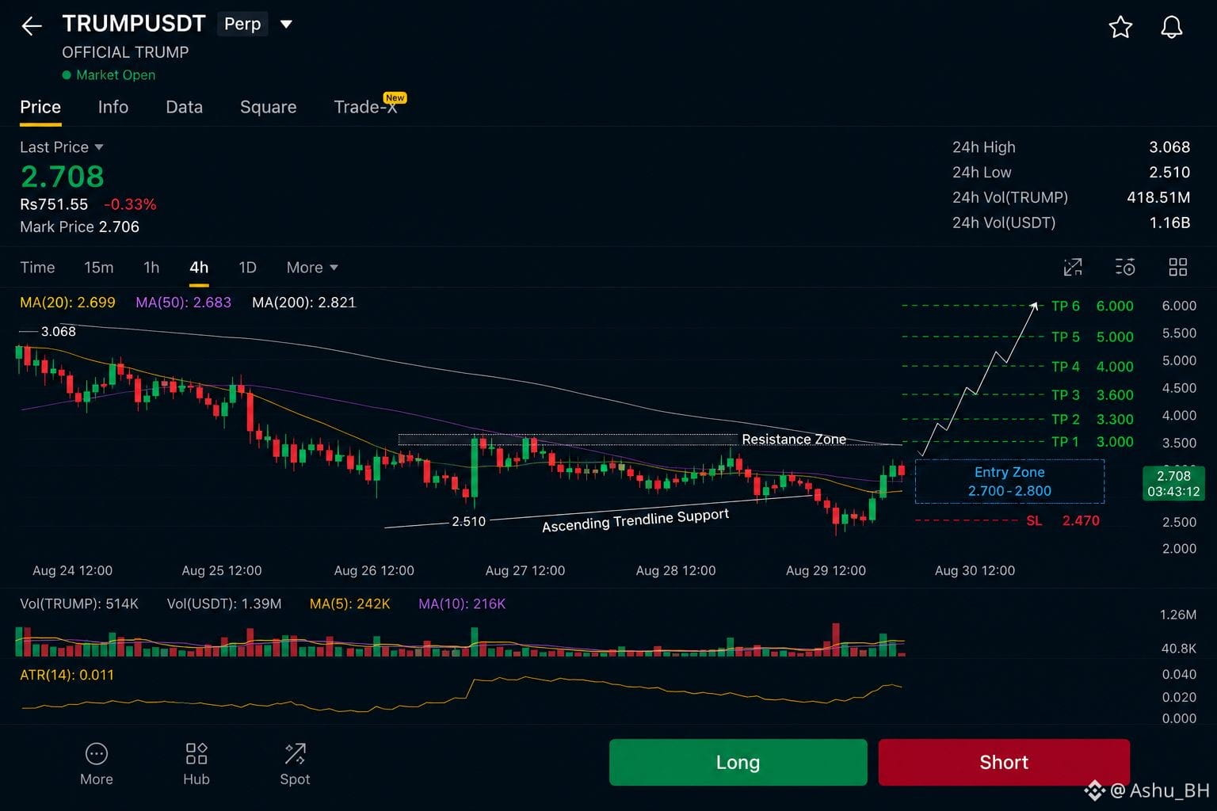Click the Rs751.55 converted price
The image size is (1217, 811).
pos(54,204)
